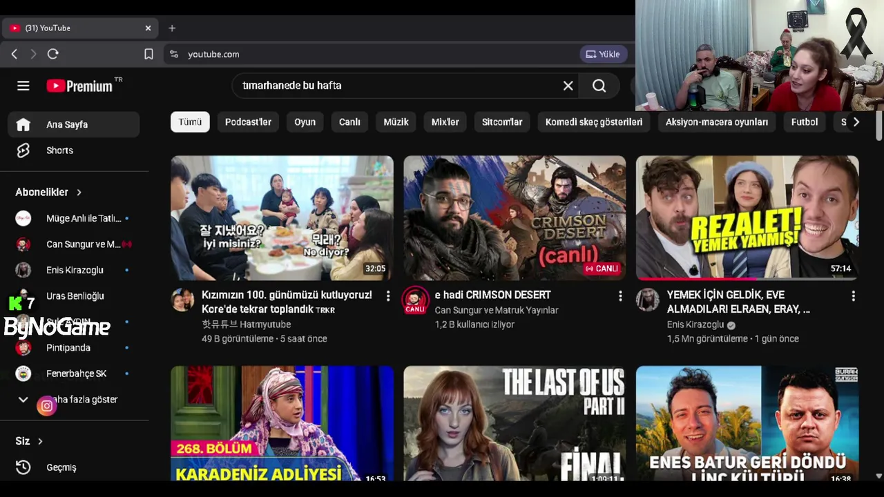Screen dimensions: 884x497
Task: Click the Yükle install button
Action: 603,54
